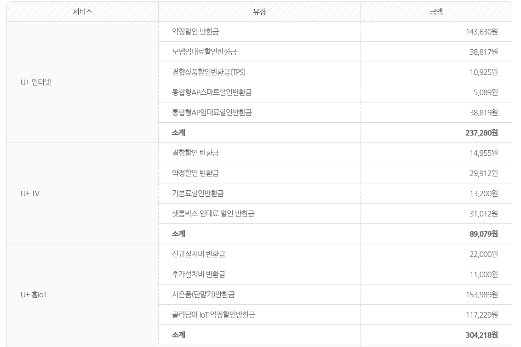Image resolution: width=521 pixels, height=347 pixels.
Task: Select the U+ 인터넷 service cell
Action: (82, 82)
